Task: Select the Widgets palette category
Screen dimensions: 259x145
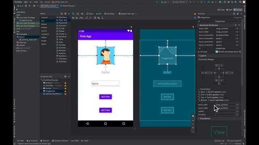Action: pyautogui.click(x=44, y=27)
